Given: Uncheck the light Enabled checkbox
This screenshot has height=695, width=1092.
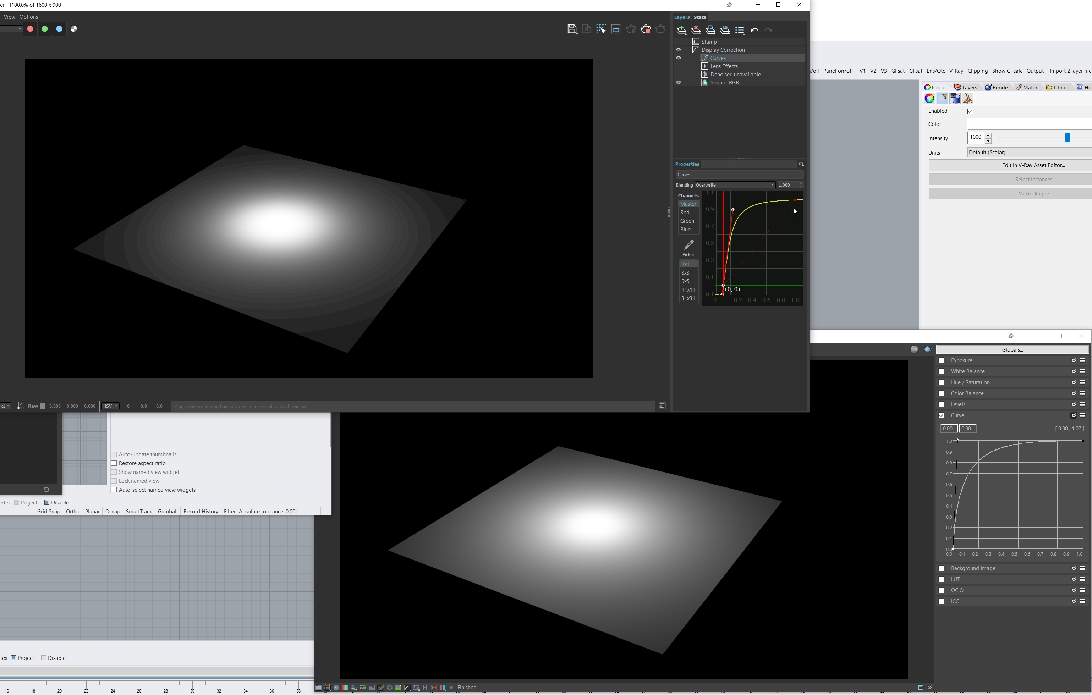Looking at the screenshot, I should [x=971, y=111].
